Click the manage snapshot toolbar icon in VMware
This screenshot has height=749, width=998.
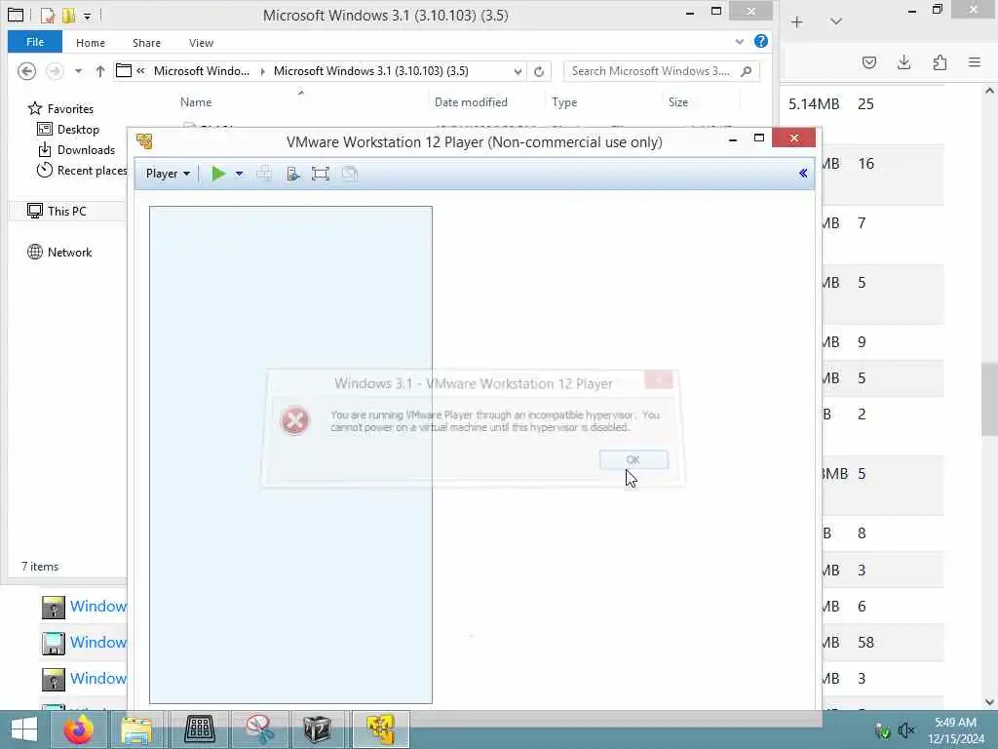click(x=292, y=174)
